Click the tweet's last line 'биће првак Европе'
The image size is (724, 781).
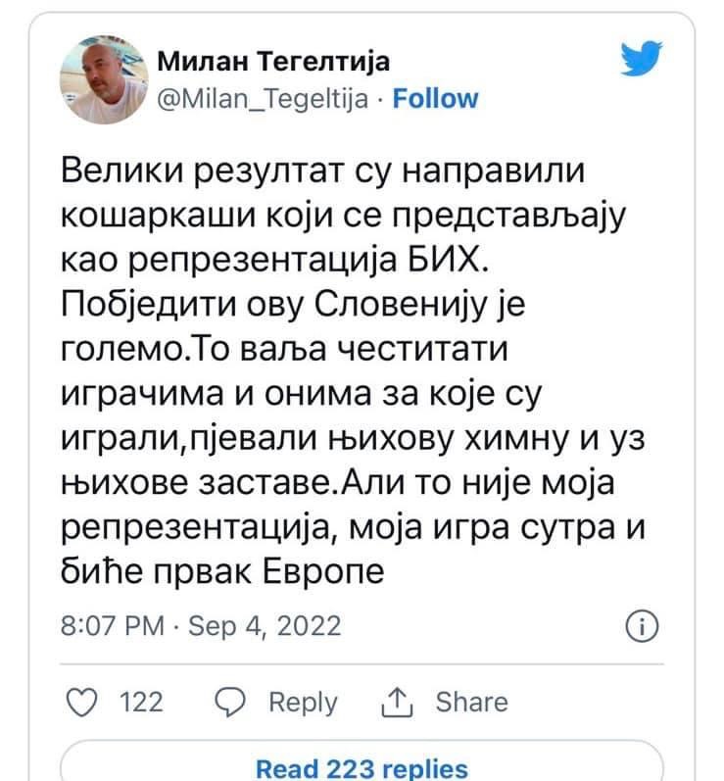(x=226, y=572)
